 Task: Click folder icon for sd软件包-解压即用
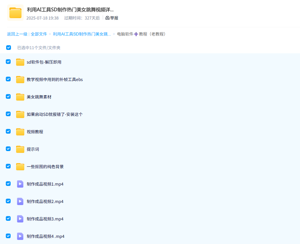pyautogui.click(x=20, y=62)
